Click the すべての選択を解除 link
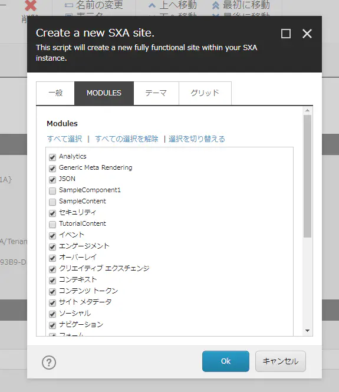339x392 pixels. 127,139
